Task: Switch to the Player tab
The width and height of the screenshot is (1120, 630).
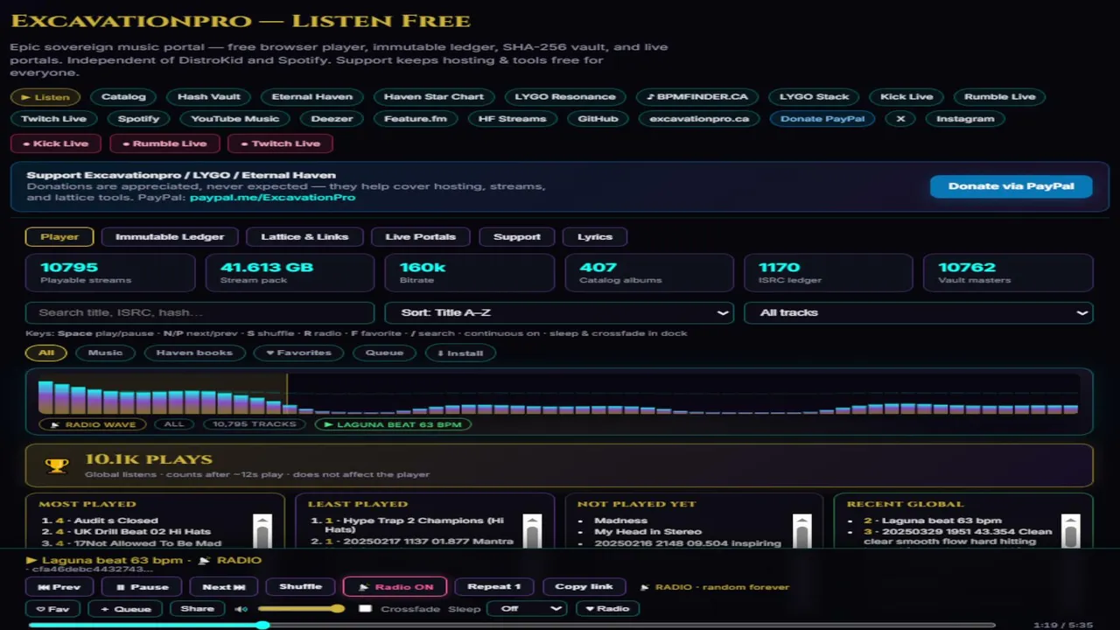Action: 59,236
